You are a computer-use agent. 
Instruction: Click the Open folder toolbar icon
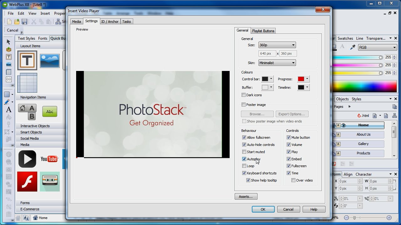tap(17, 22)
